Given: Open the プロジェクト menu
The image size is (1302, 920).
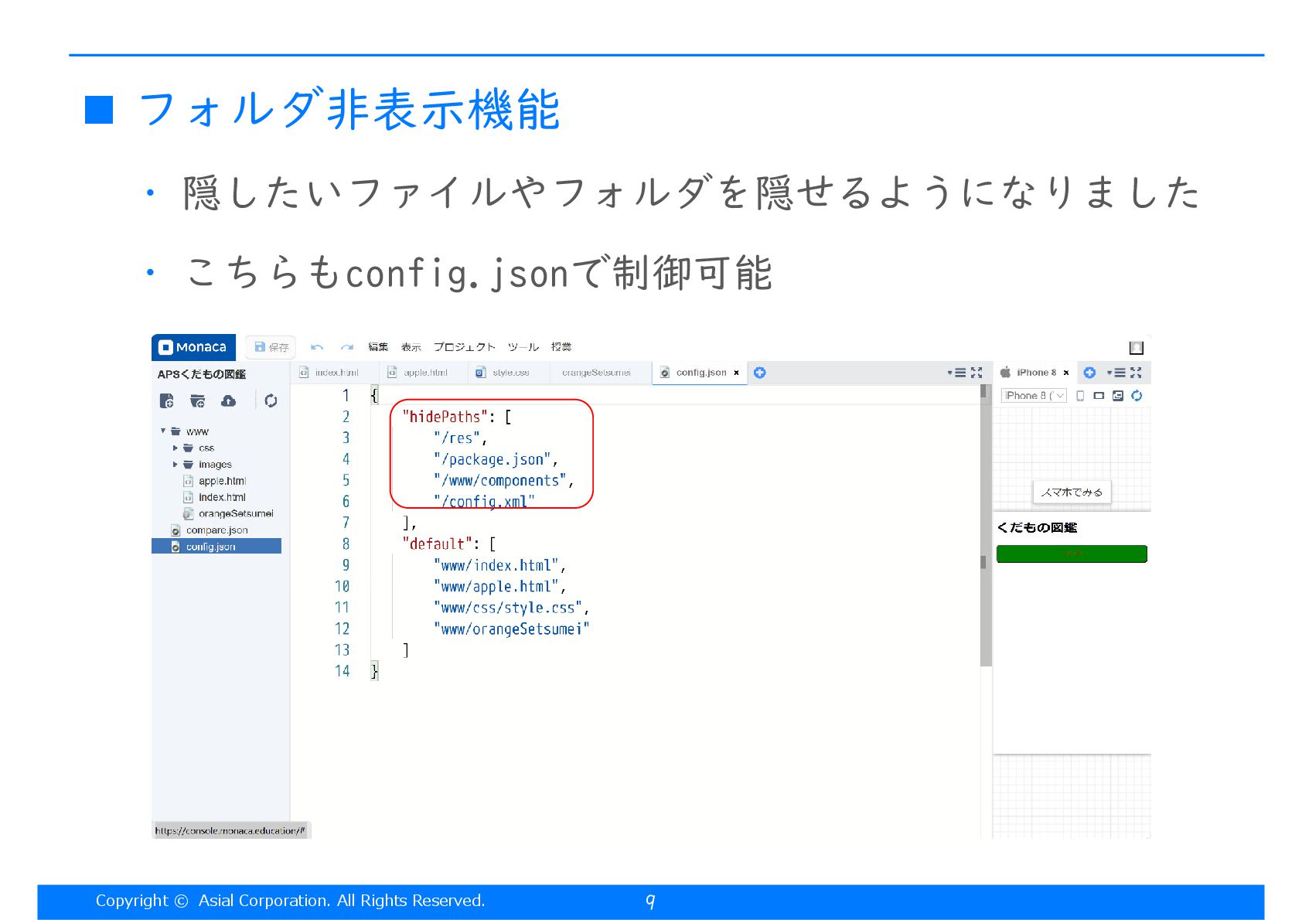Looking at the screenshot, I should pyautogui.click(x=464, y=347).
